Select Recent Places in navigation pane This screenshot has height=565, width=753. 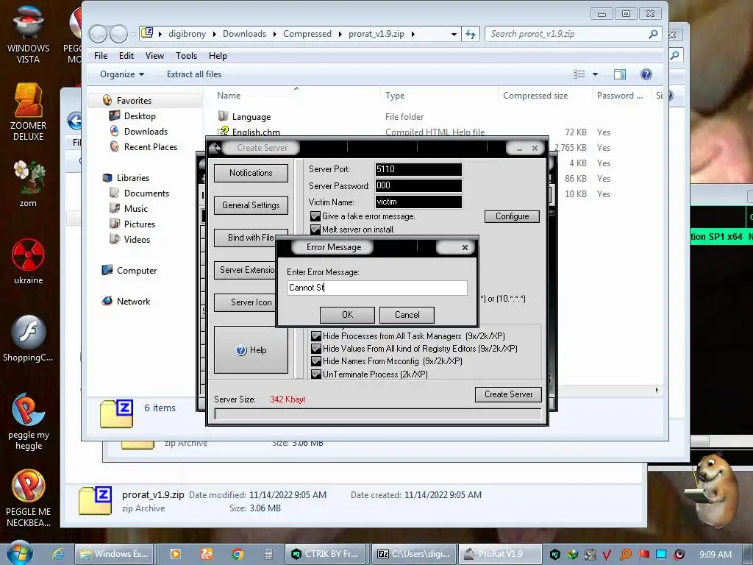pyautogui.click(x=151, y=147)
